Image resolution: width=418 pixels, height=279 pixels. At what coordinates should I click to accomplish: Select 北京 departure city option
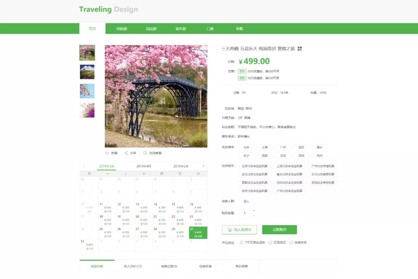pos(246,147)
